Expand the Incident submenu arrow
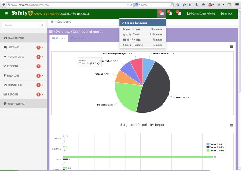This screenshot has height=171, width=241. 43,66
